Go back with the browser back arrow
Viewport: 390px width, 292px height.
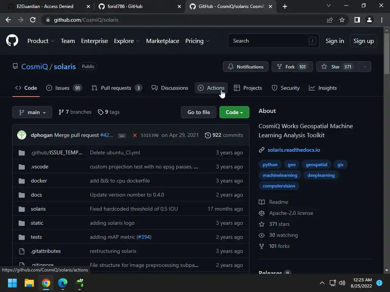pyautogui.click(x=8, y=20)
